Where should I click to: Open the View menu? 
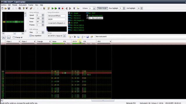click(37, 5)
